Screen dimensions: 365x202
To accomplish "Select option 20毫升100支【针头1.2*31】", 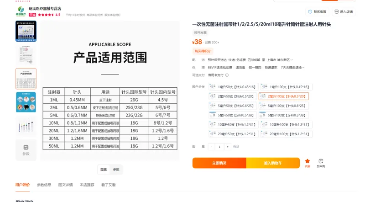I will tap(287, 134).
